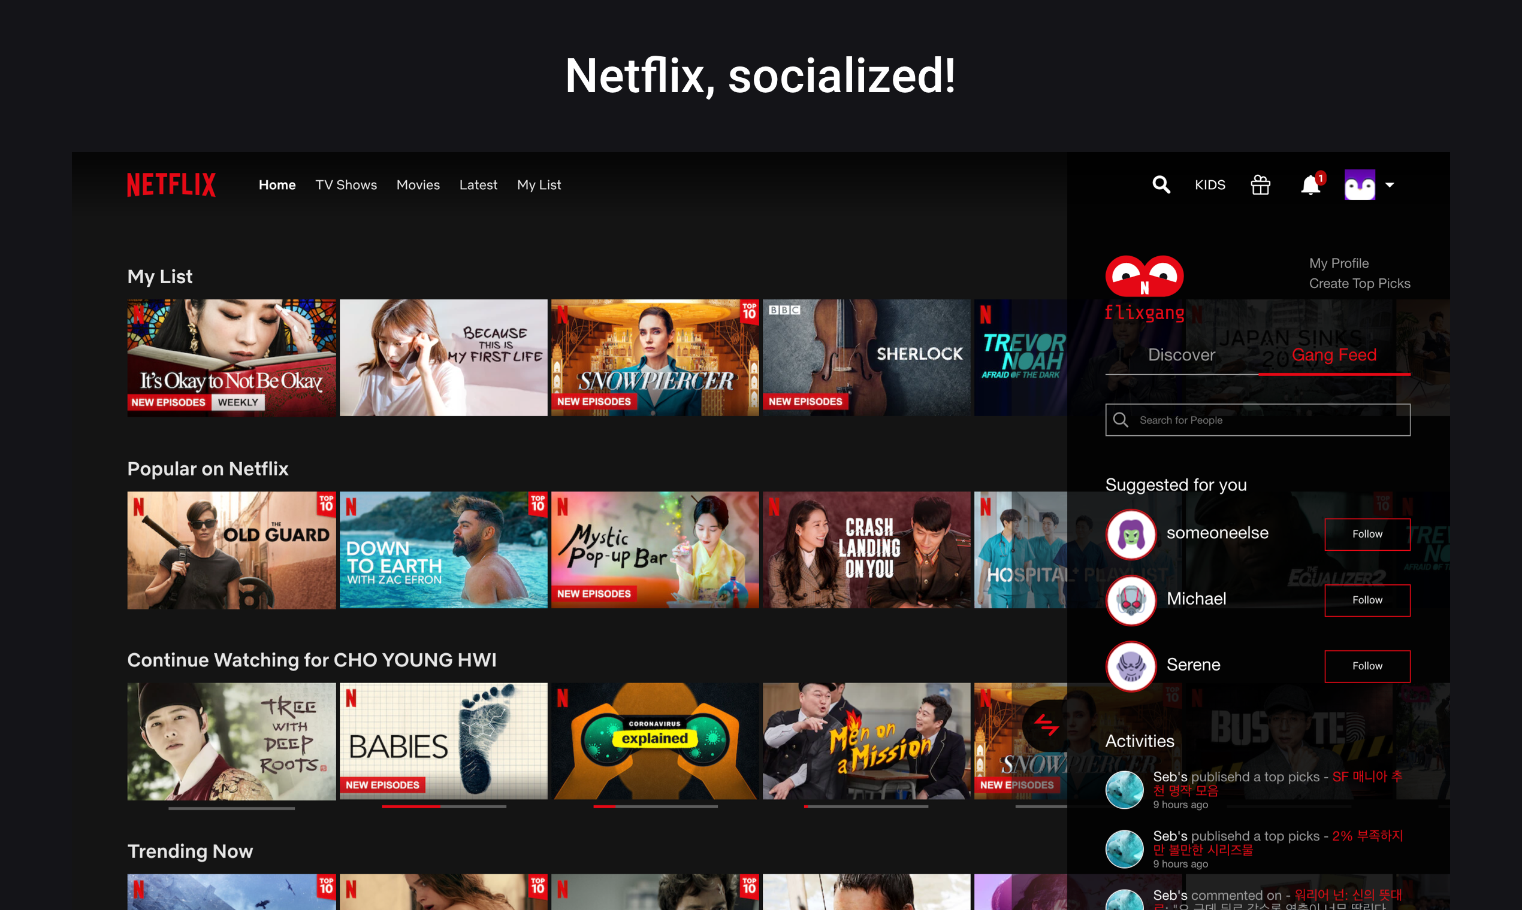The width and height of the screenshot is (1522, 910).
Task: Open the profile avatar menu
Action: pos(1360,184)
